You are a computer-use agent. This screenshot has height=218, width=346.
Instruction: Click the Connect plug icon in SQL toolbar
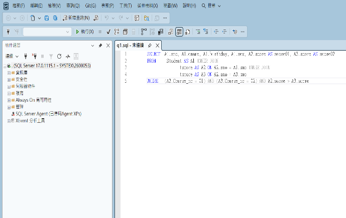click(9, 32)
